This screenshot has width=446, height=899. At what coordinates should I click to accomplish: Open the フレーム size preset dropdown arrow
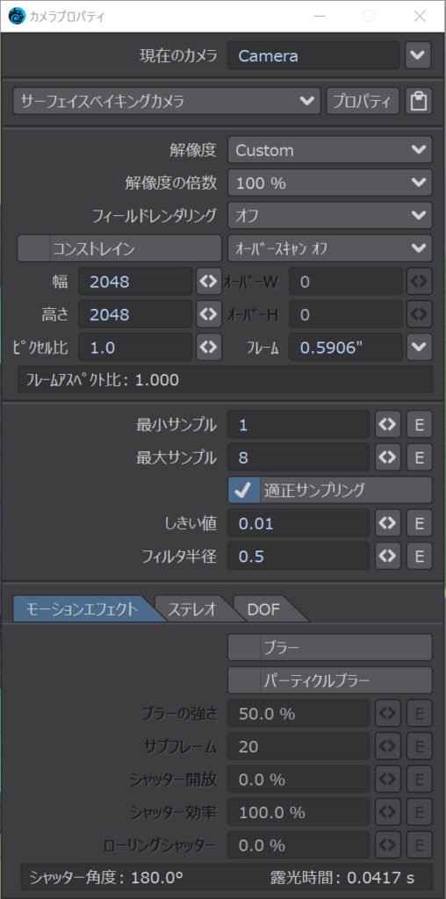(419, 347)
